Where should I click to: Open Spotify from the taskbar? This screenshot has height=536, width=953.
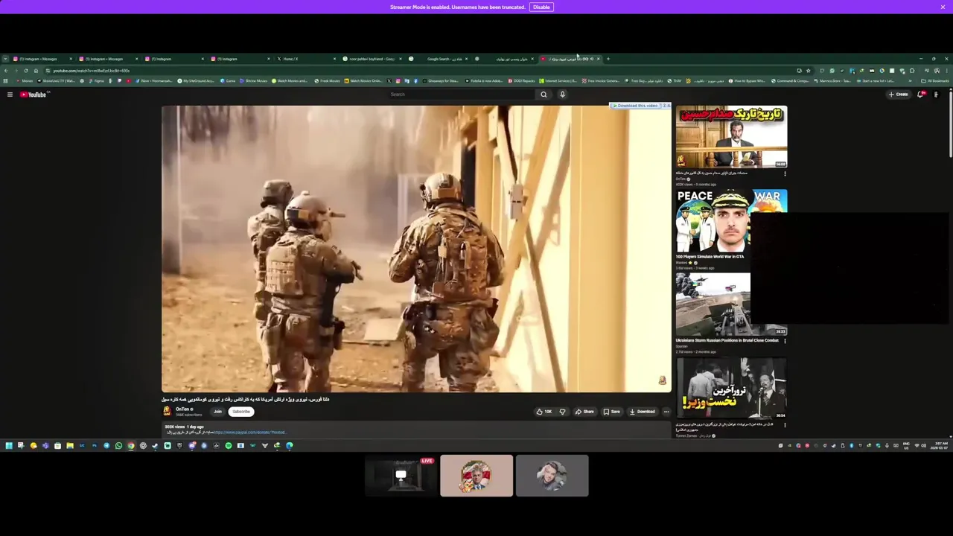229,445
